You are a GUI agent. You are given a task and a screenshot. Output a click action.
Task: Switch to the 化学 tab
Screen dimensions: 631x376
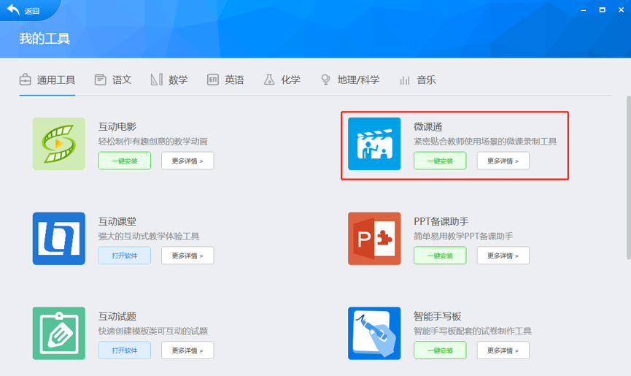coord(282,80)
